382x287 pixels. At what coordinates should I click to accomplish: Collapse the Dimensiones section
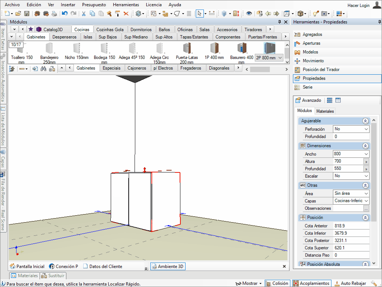tap(365, 146)
